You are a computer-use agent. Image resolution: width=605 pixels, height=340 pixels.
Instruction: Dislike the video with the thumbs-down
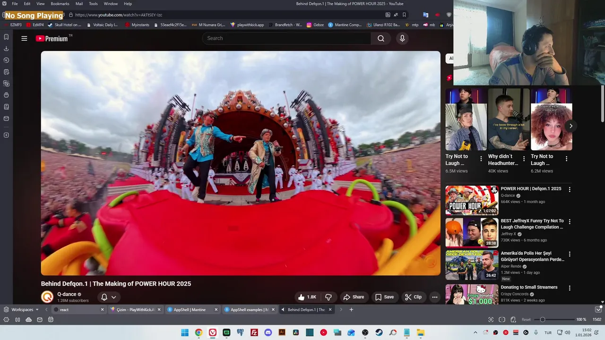click(x=328, y=297)
